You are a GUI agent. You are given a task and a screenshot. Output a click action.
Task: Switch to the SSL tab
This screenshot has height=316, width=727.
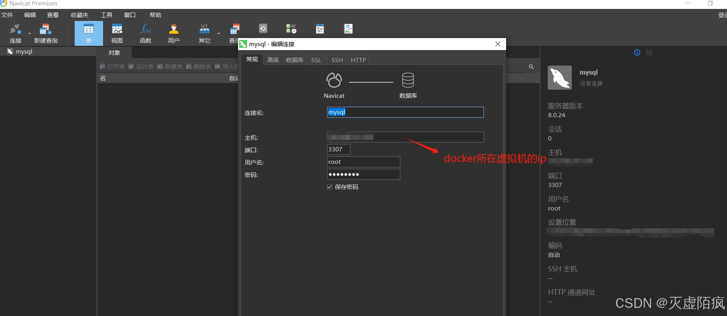[316, 60]
